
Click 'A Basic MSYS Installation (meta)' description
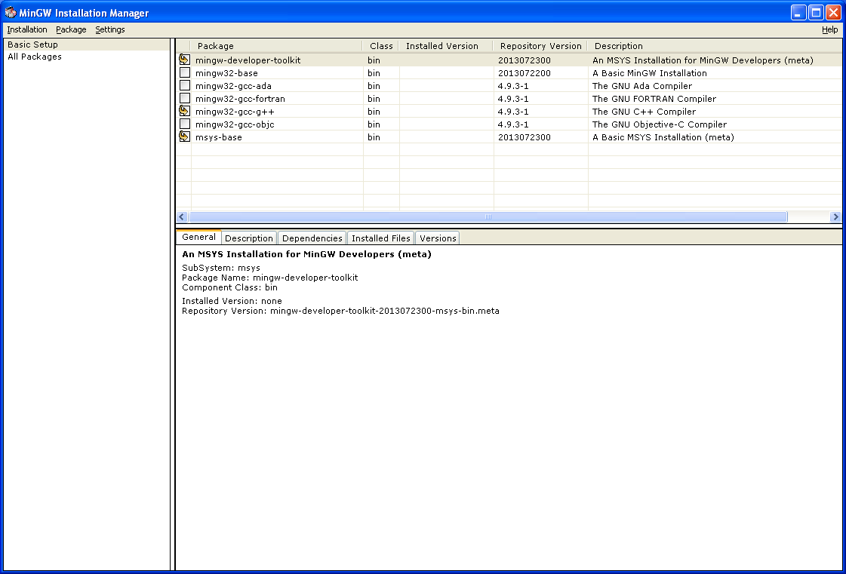tap(663, 137)
